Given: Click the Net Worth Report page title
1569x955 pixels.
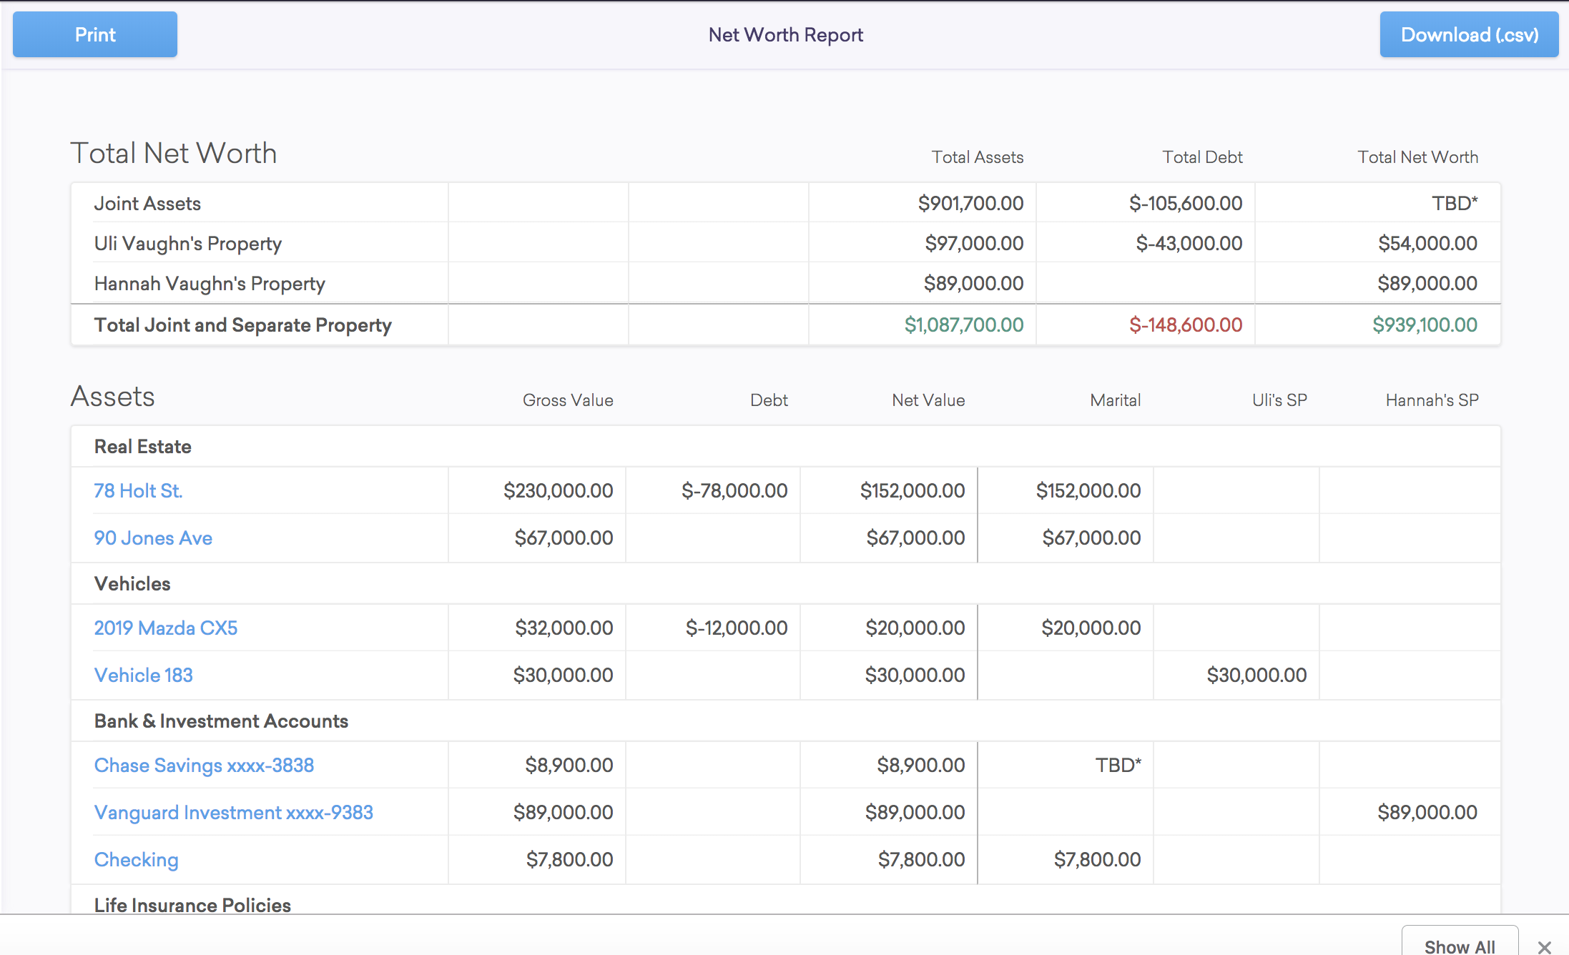Looking at the screenshot, I should 785,34.
